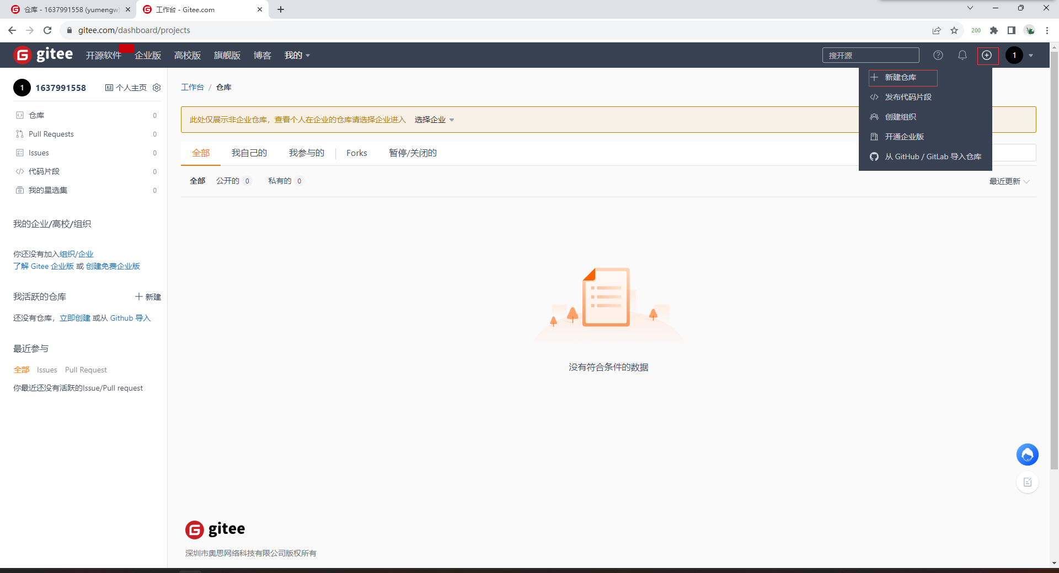The image size is (1059, 573).
Task: Open Chrome three-dot menu
Action: 1047,30
